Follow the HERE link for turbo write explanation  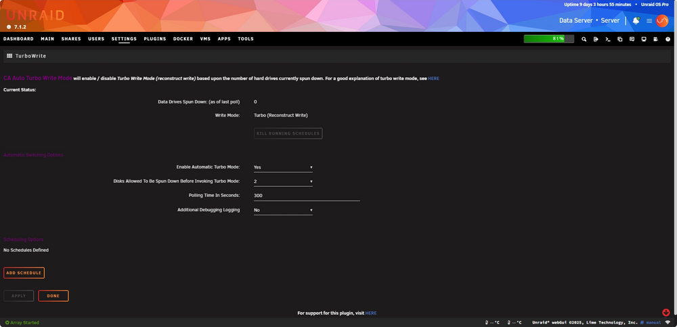click(x=433, y=79)
